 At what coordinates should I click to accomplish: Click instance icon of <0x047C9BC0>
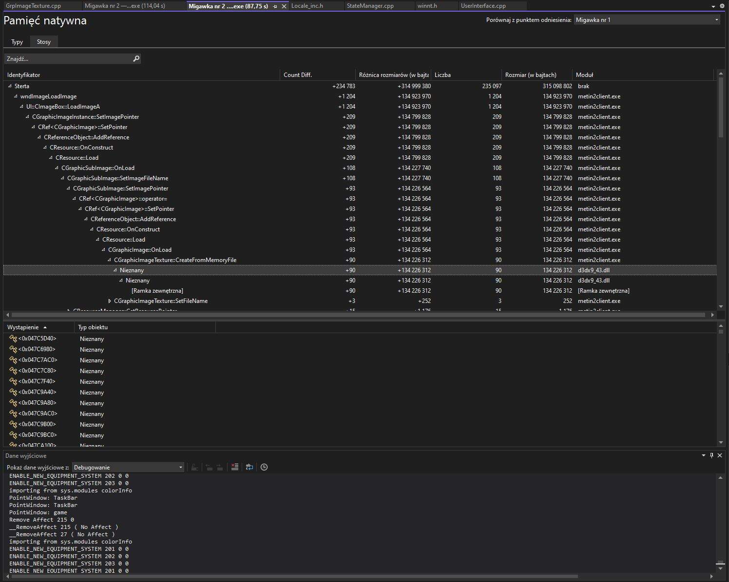(13, 435)
